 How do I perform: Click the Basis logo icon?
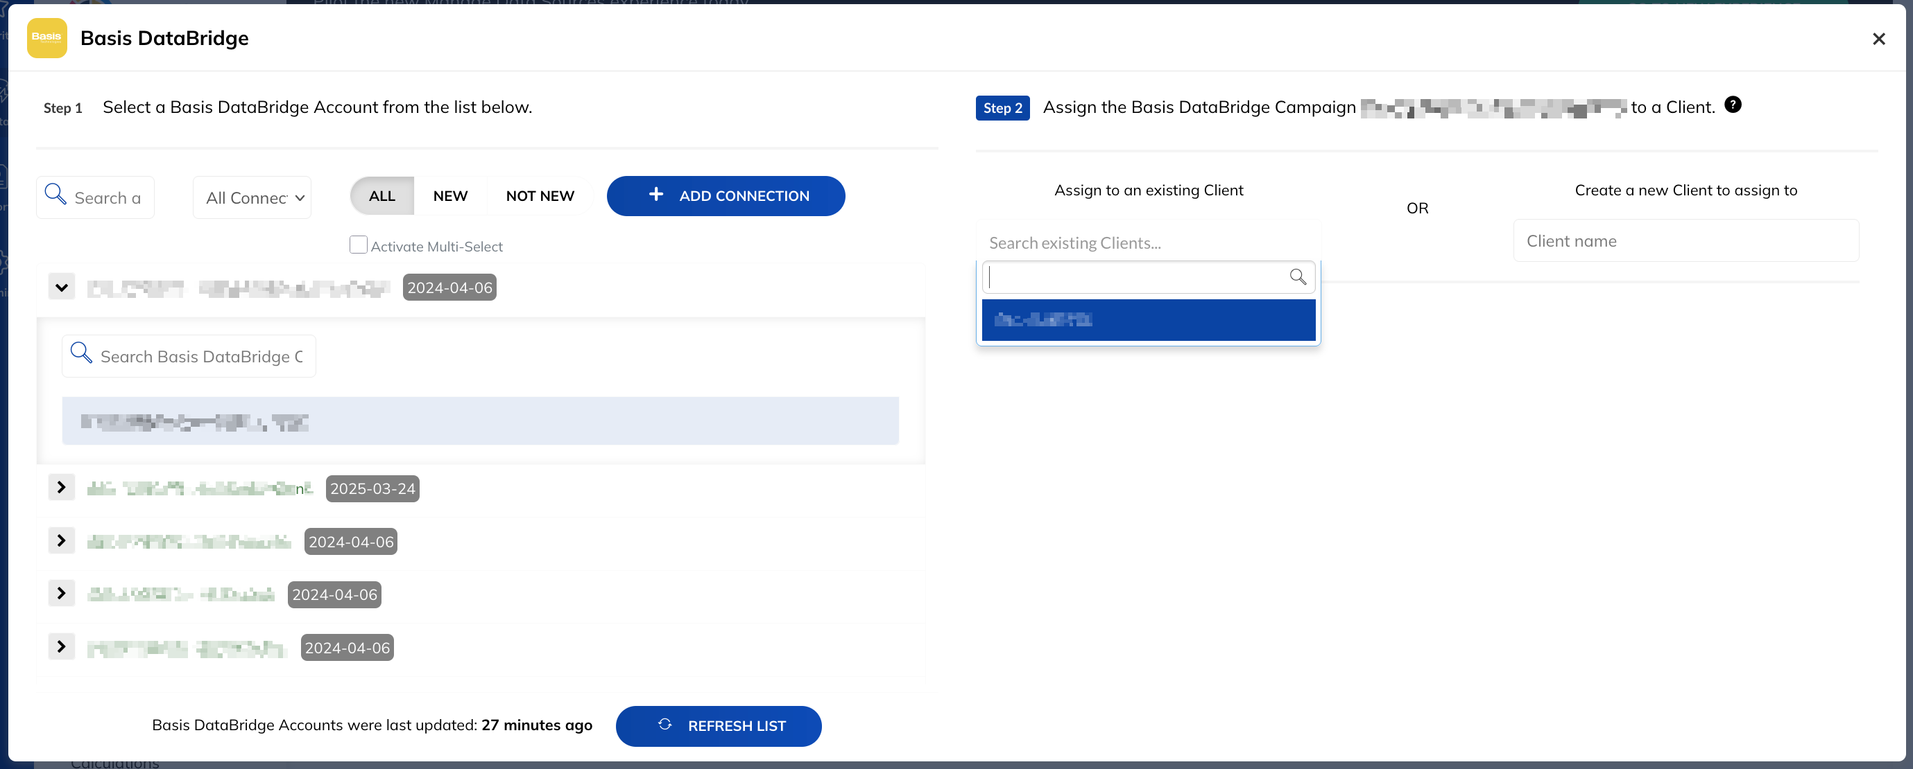[46, 38]
